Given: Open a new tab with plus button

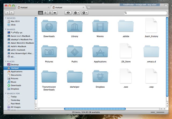Looking at the screenshot, I should coord(89,7).
